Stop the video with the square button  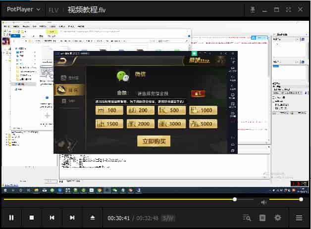click(32, 218)
